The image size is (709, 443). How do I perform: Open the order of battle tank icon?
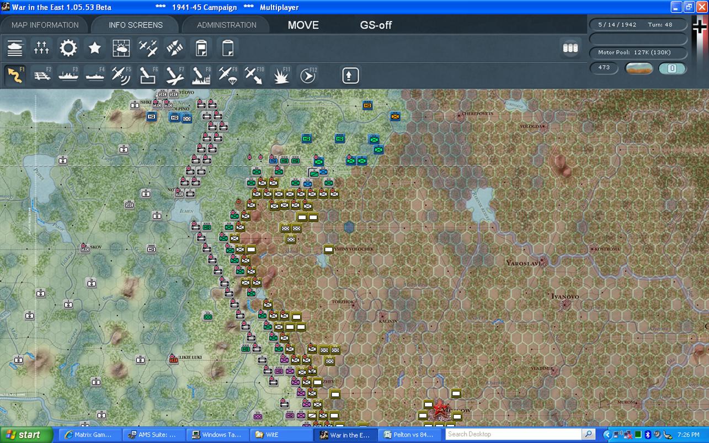[15, 48]
